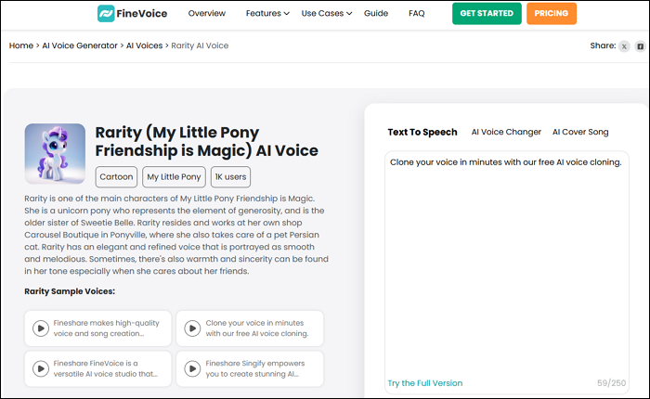Click the Rarity pony avatar thumbnail

point(55,154)
